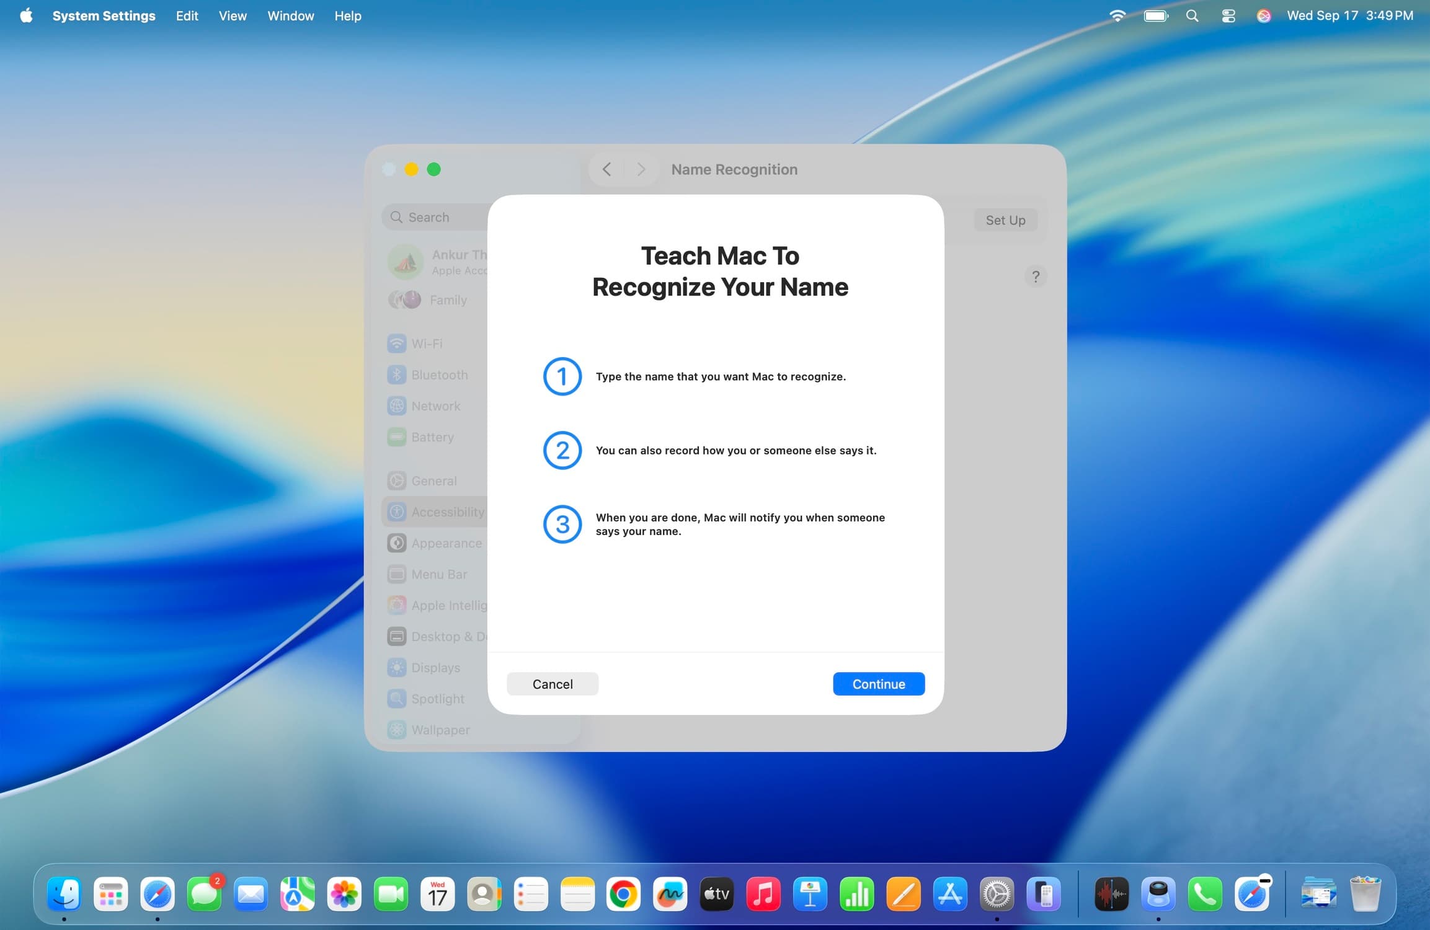
Task: Open Network settings from the sidebar
Action: coord(435,405)
